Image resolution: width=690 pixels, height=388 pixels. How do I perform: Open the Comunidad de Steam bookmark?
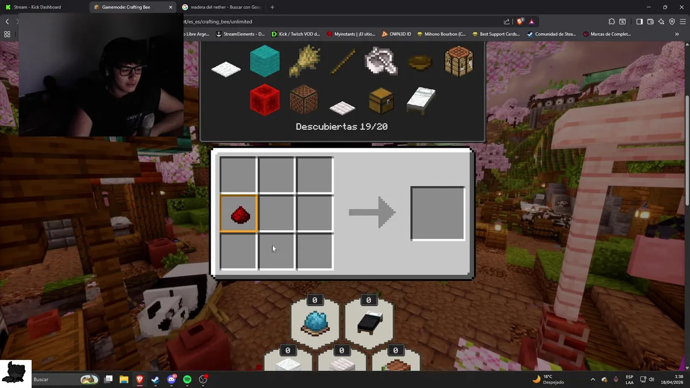pyautogui.click(x=552, y=34)
